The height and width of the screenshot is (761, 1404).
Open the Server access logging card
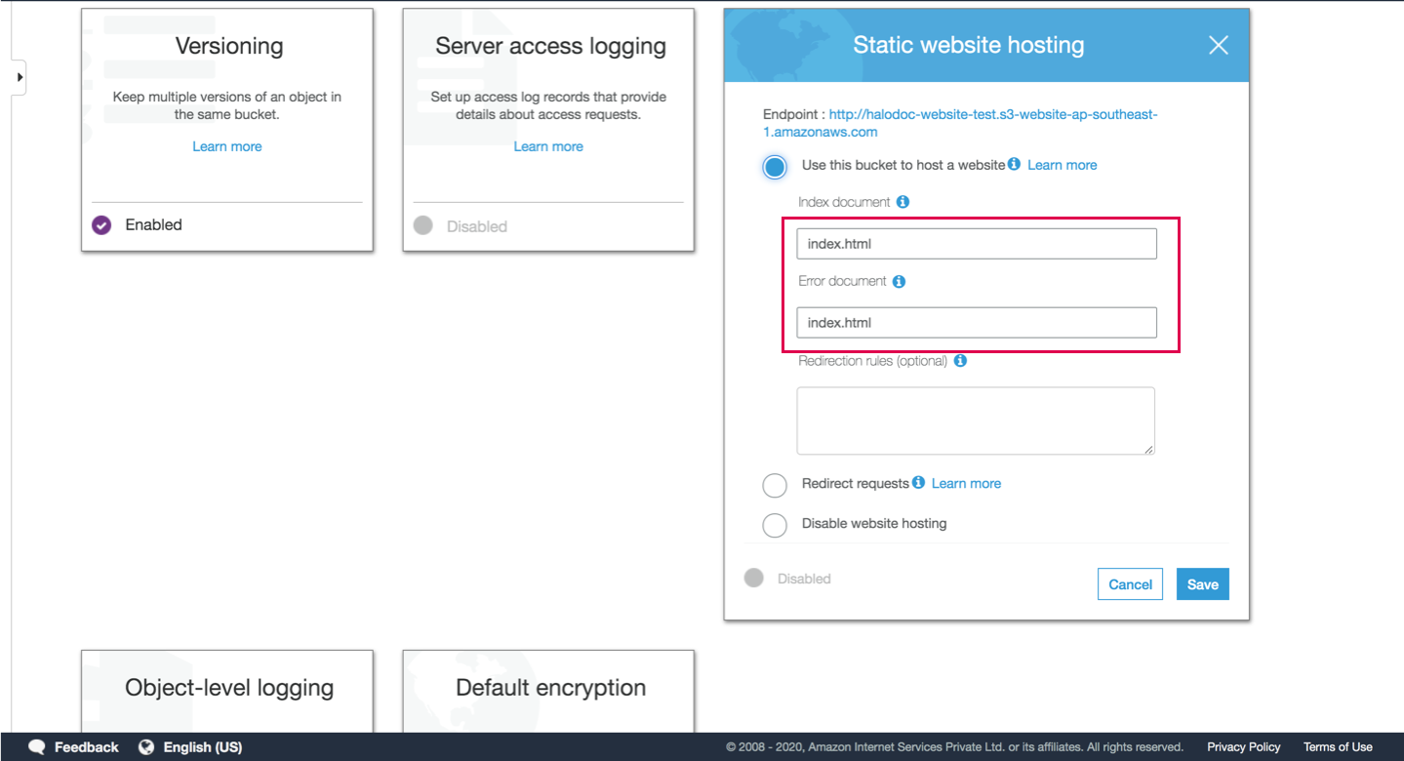coord(548,130)
